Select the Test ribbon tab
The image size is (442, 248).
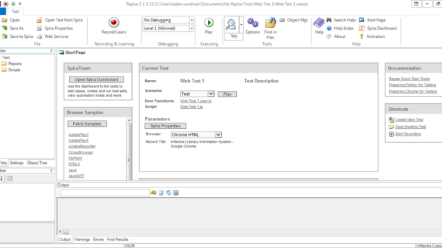tap(15, 12)
